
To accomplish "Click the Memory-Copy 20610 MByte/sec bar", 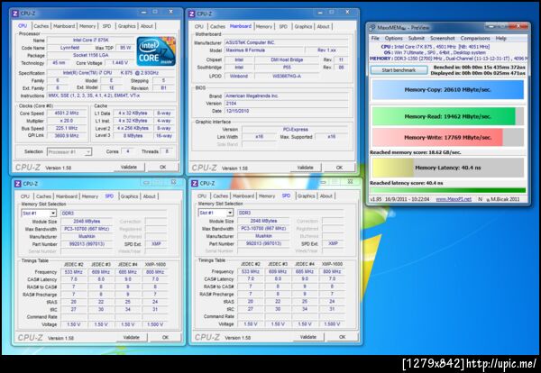I will 448,89.
